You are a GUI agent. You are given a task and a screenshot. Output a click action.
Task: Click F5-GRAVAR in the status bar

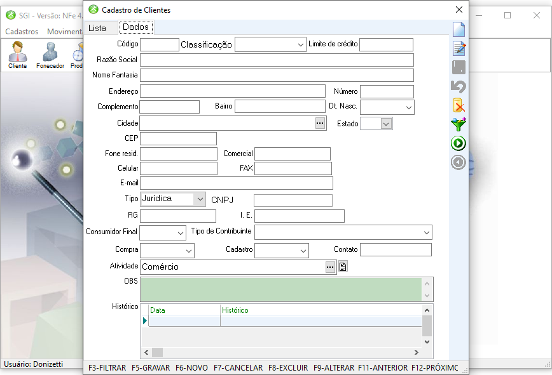click(151, 367)
